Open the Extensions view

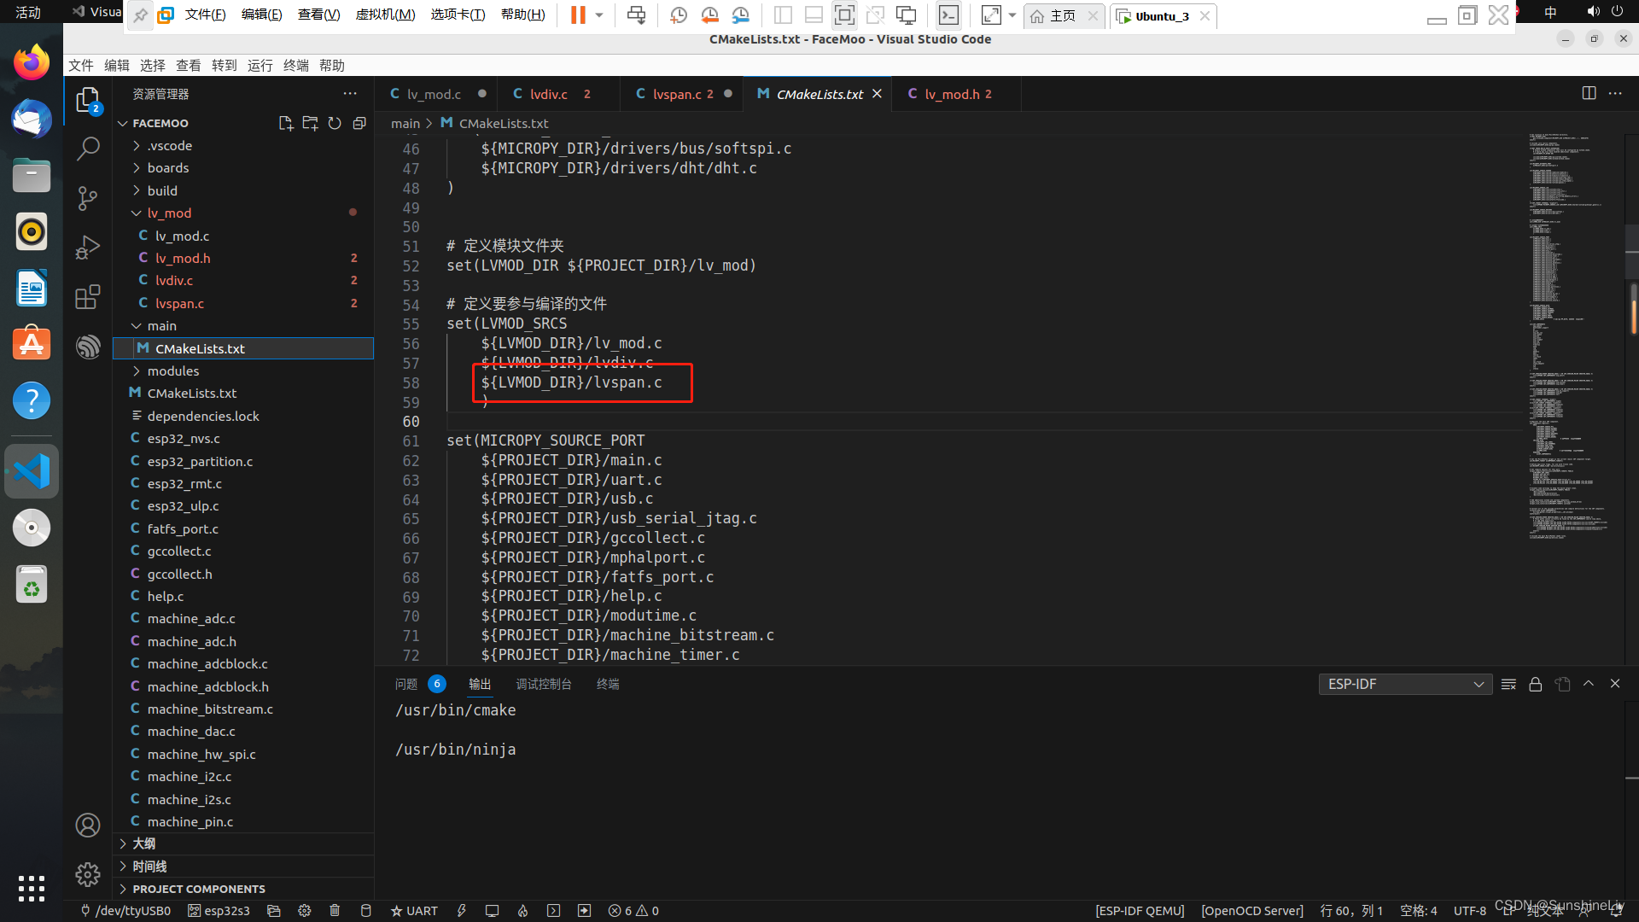88,296
